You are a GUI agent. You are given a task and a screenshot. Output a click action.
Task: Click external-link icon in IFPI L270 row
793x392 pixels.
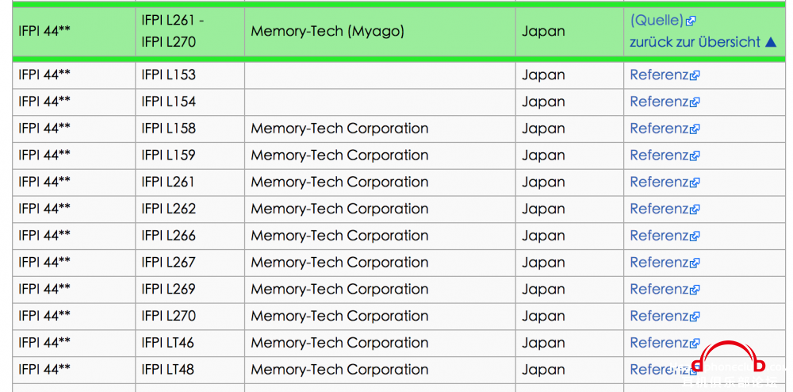[695, 317]
